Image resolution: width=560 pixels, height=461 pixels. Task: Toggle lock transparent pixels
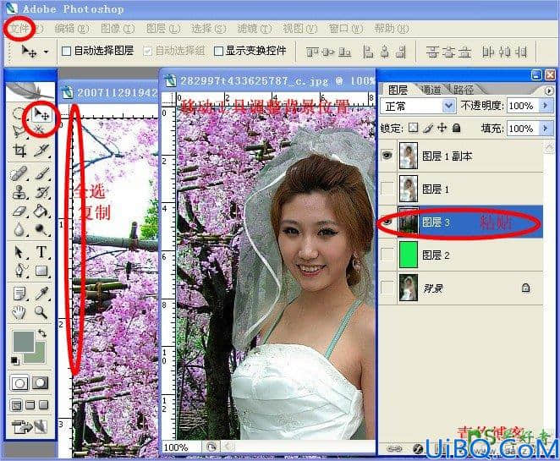(413, 128)
